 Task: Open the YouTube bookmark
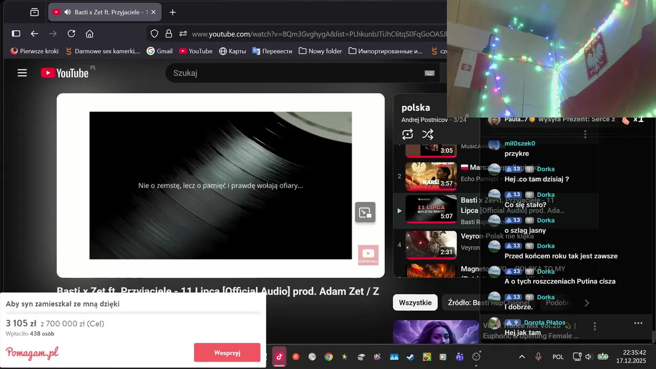tap(195, 51)
